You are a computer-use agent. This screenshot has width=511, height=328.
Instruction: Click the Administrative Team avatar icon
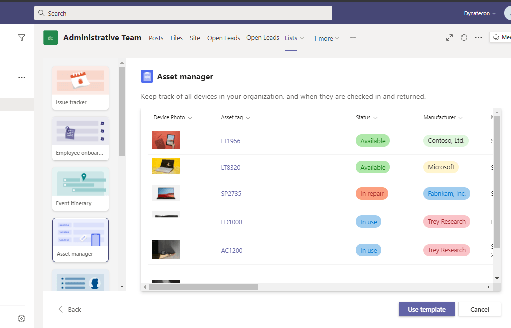[50, 38]
